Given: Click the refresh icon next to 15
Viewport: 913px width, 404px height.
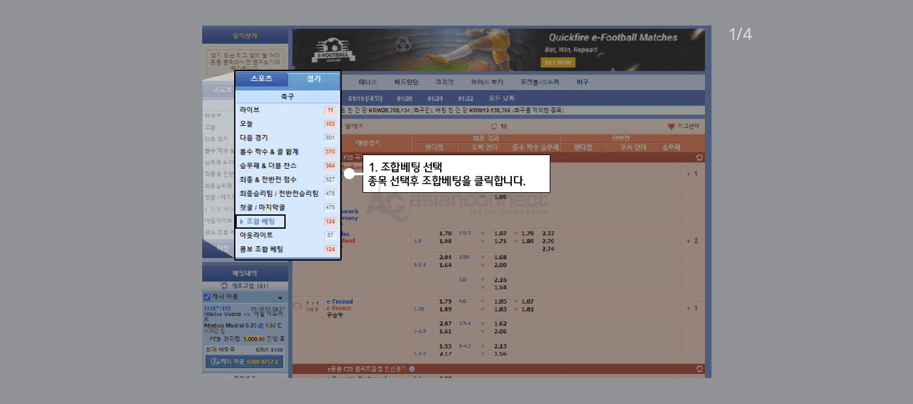Looking at the screenshot, I should click(494, 126).
